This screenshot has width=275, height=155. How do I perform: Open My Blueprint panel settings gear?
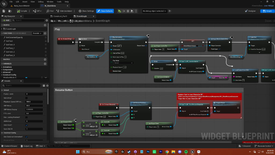coord(47,20)
